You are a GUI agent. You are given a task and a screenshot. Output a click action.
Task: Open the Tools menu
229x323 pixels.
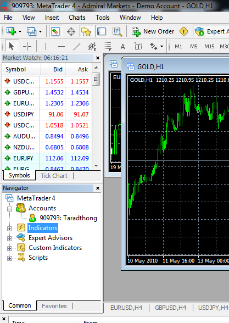click(103, 18)
